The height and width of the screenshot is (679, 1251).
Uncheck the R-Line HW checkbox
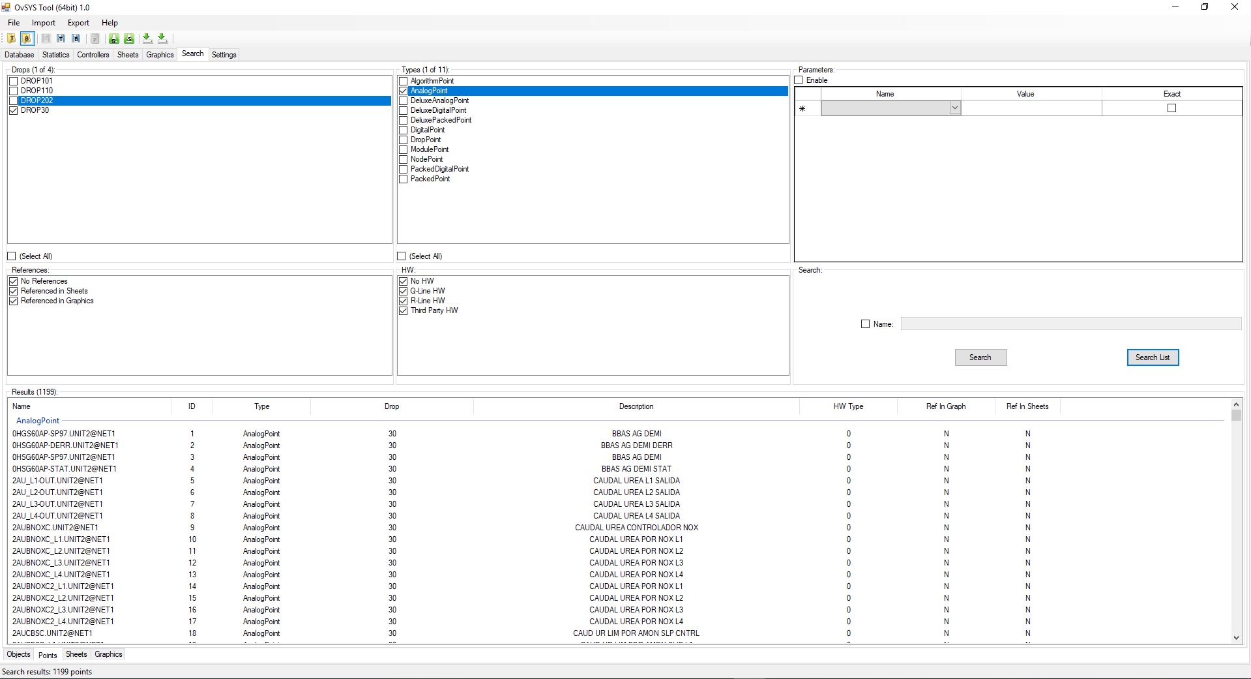click(x=404, y=301)
